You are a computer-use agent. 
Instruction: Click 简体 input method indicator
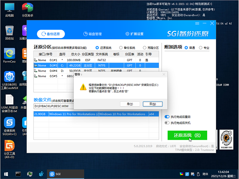[205, 174]
